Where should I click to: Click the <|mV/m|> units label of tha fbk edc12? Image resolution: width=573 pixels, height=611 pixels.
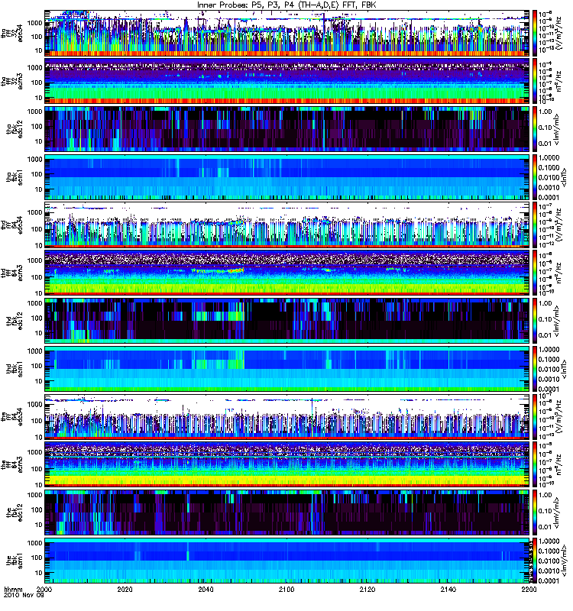tap(557, 128)
